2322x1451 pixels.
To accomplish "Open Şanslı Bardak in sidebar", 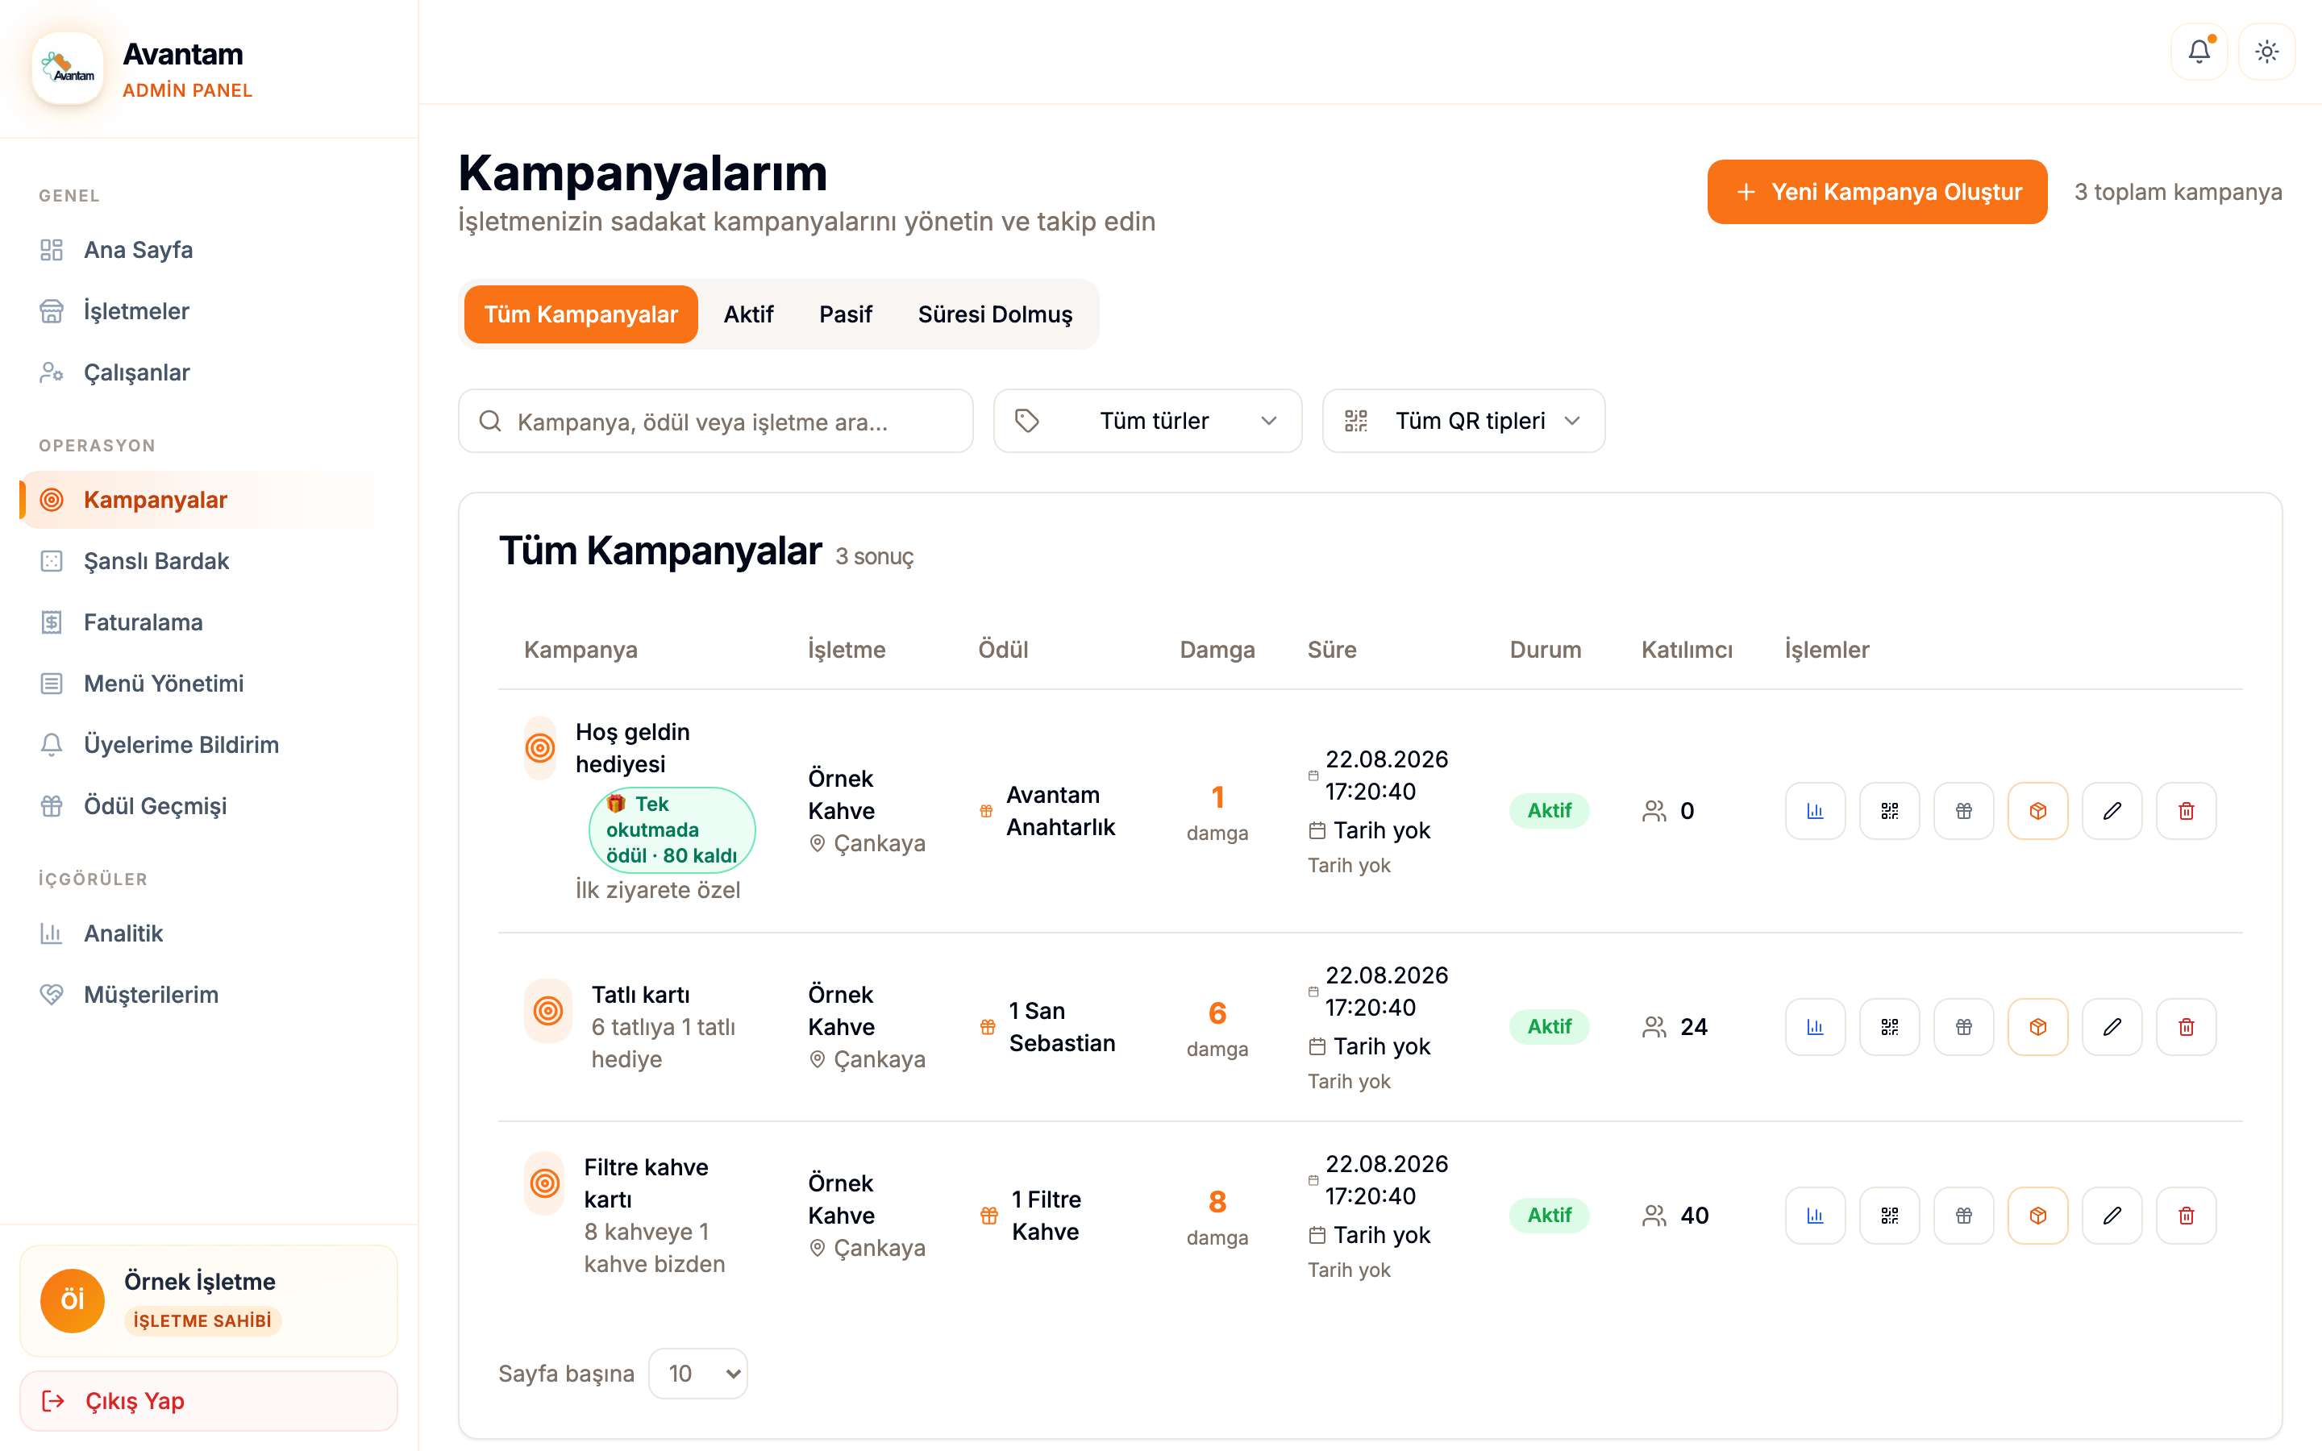I will click(x=198, y=561).
